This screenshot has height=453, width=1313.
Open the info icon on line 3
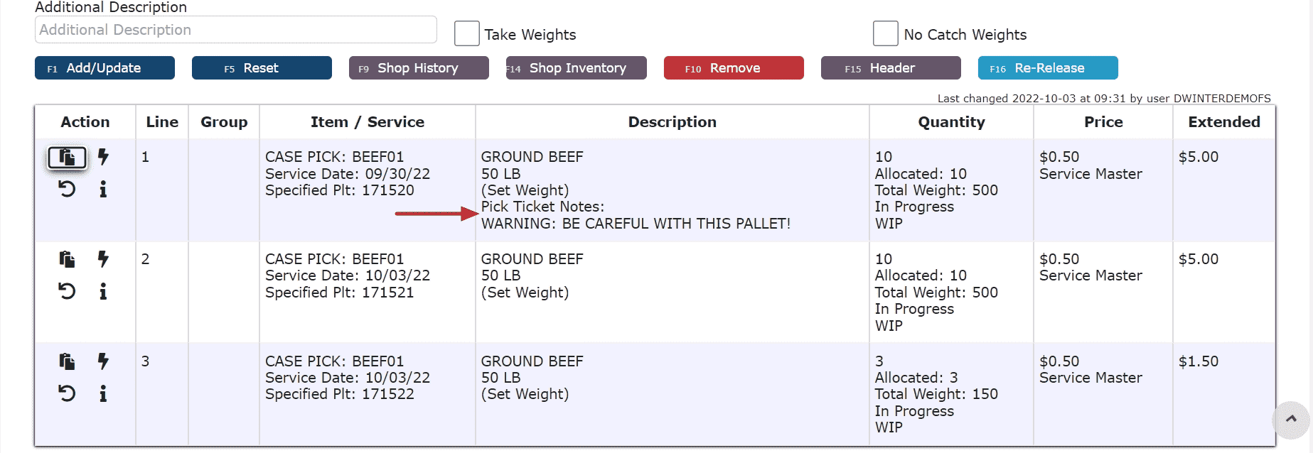(x=103, y=393)
